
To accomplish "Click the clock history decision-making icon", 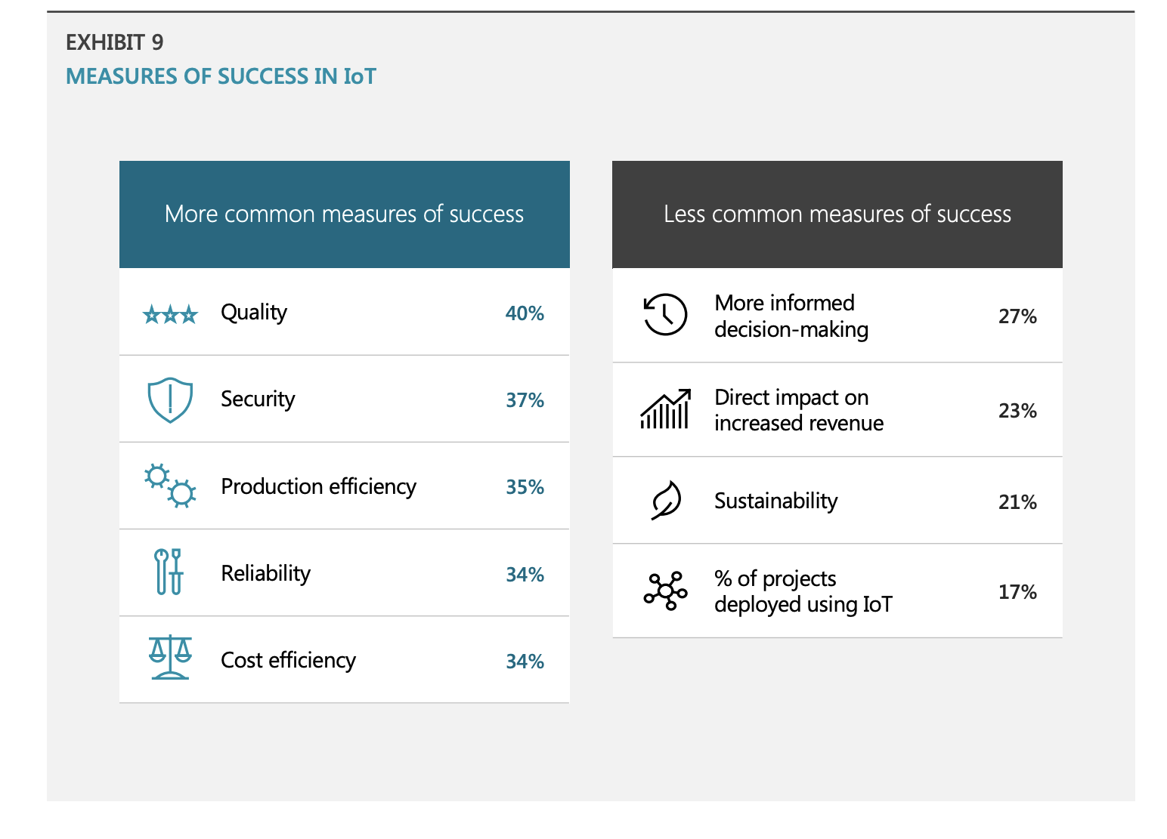I will pyautogui.click(x=665, y=314).
